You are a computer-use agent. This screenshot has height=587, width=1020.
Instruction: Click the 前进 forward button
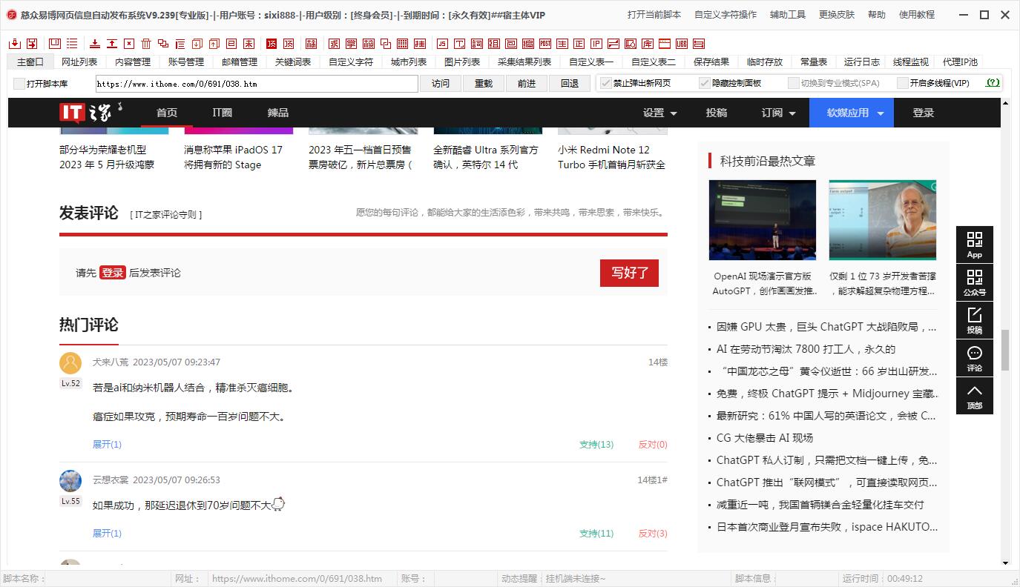pyautogui.click(x=527, y=84)
